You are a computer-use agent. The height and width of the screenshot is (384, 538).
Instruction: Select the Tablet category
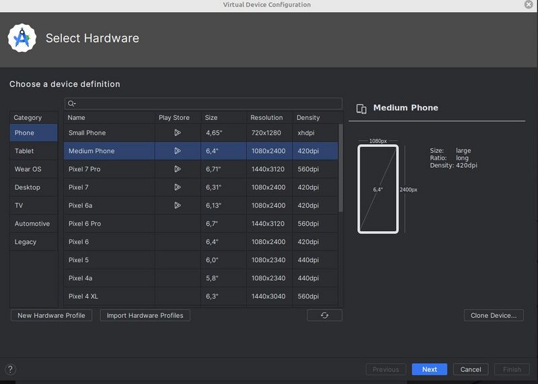click(x=34, y=151)
